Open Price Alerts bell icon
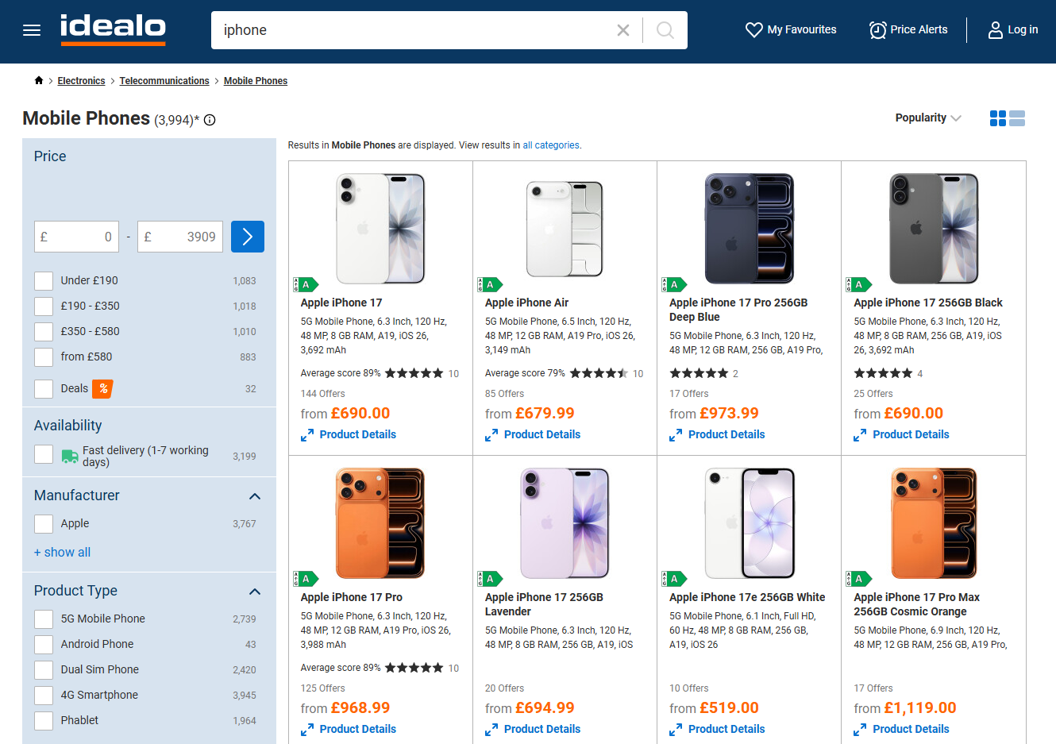The height and width of the screenshot is (744, 1056). pos(877,30)
